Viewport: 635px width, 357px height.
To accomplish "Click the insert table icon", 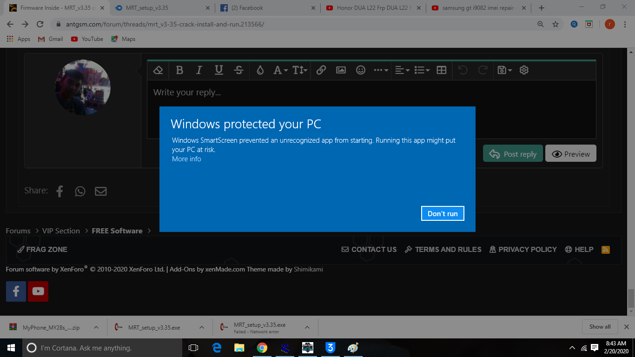I will [442, 70].
